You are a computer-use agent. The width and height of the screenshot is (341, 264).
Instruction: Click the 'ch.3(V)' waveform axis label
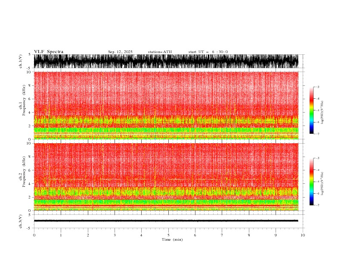coord(21,221)
